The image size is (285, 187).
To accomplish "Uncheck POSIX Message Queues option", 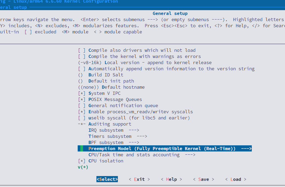I will pos(82,99).
